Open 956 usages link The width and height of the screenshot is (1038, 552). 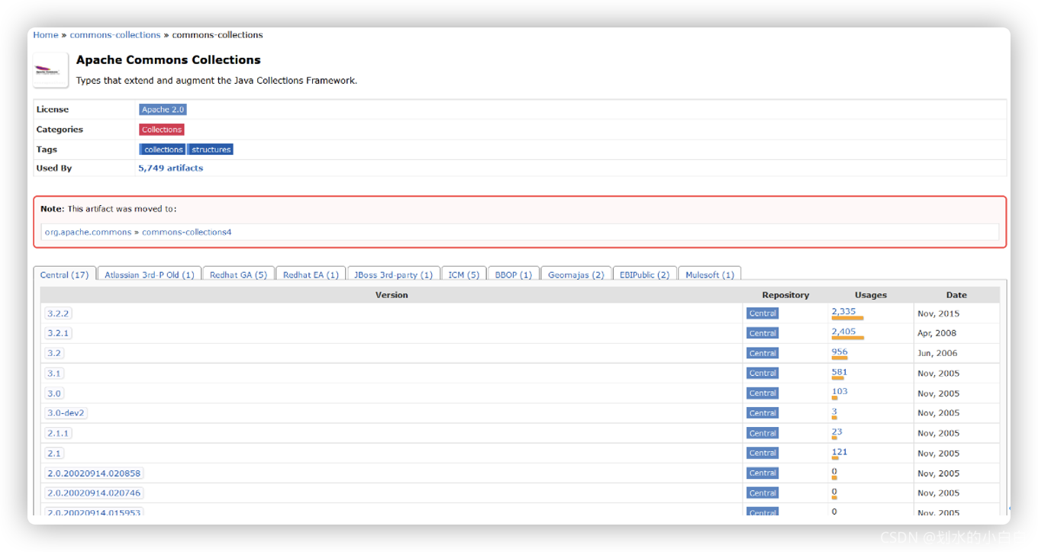tap(840, 351)
